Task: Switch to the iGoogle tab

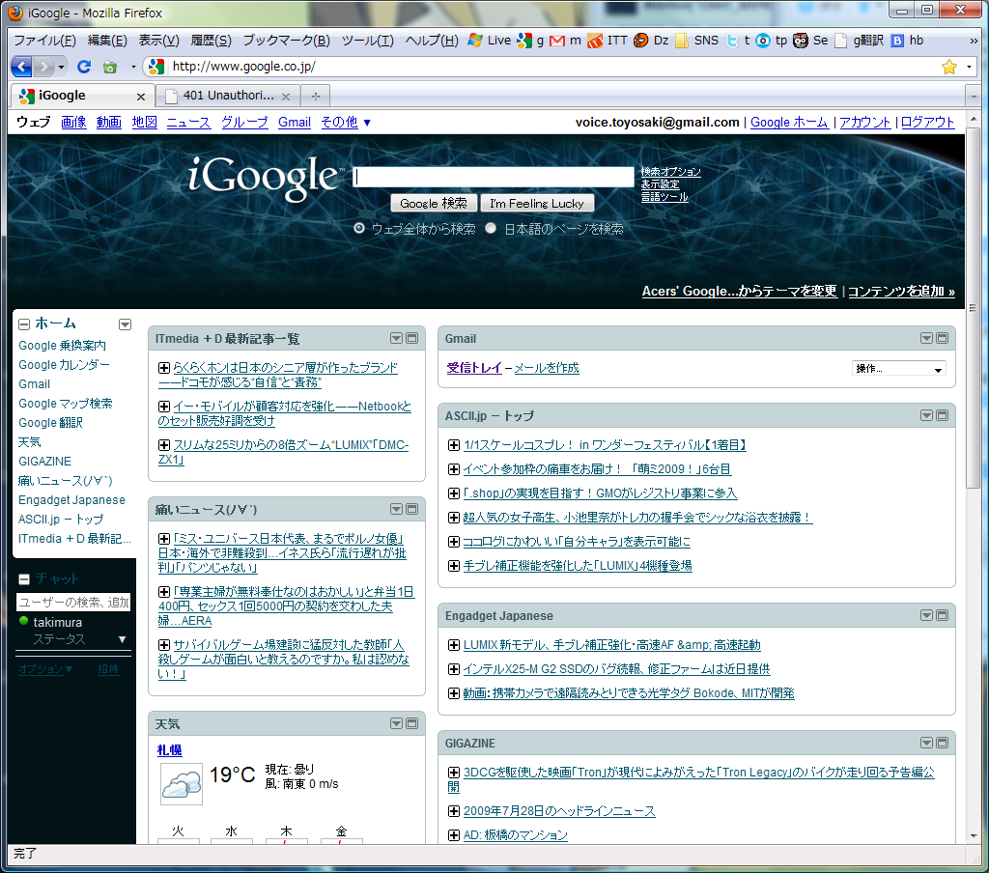Action: click(x=82, y=96)
